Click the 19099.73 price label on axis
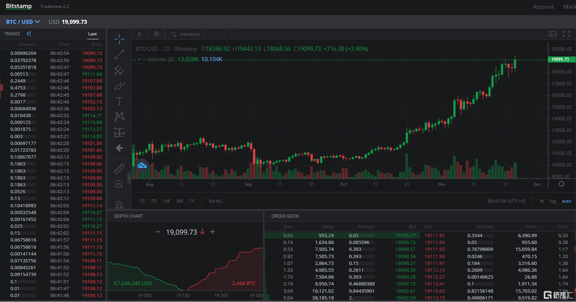Image resolution: width=576 pixels, height=302 pixels. coord(561,59)
